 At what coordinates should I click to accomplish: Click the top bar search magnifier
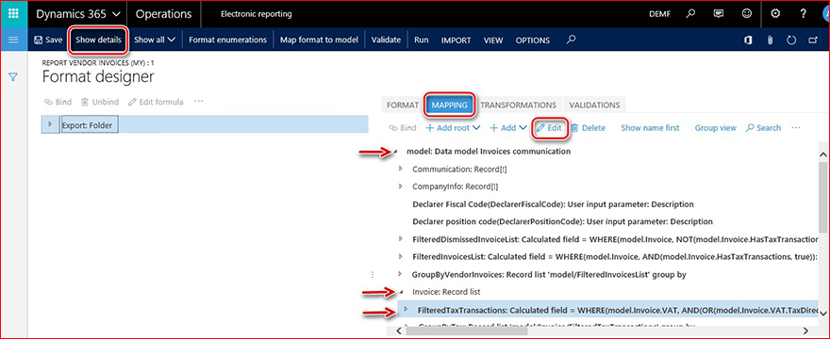[690, 14]
